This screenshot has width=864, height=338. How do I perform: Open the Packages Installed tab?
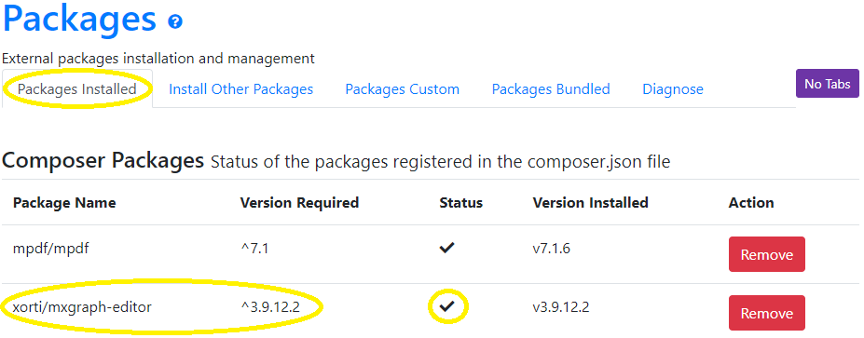tap(77, 89)
